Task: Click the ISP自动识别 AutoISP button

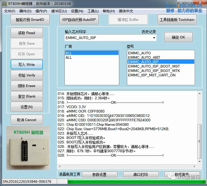Action: (79, 19)
